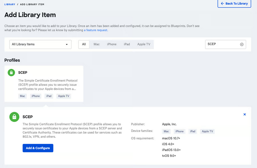
Task: Clear the SCEP search field with the X icon
Action: pyautogui.click(x=242, y=44)
